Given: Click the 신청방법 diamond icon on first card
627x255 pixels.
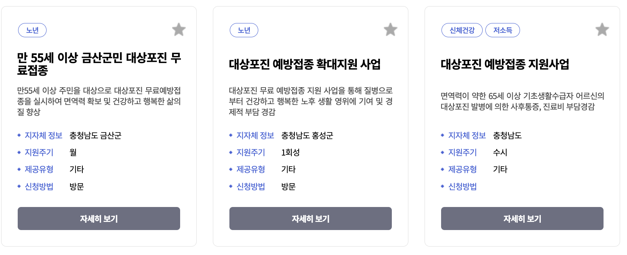Looking at the screenshot, I should point(18,187).
